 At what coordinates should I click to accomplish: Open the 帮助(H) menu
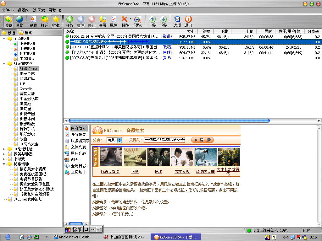[55, 10]
